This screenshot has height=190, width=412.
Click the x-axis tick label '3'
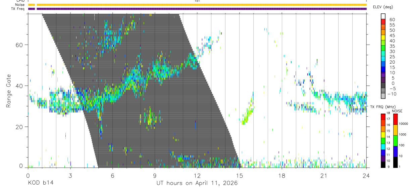click(70, 176)
